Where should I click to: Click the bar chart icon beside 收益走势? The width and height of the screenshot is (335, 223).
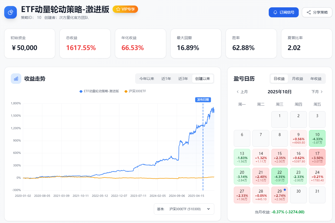pos(16,79)
